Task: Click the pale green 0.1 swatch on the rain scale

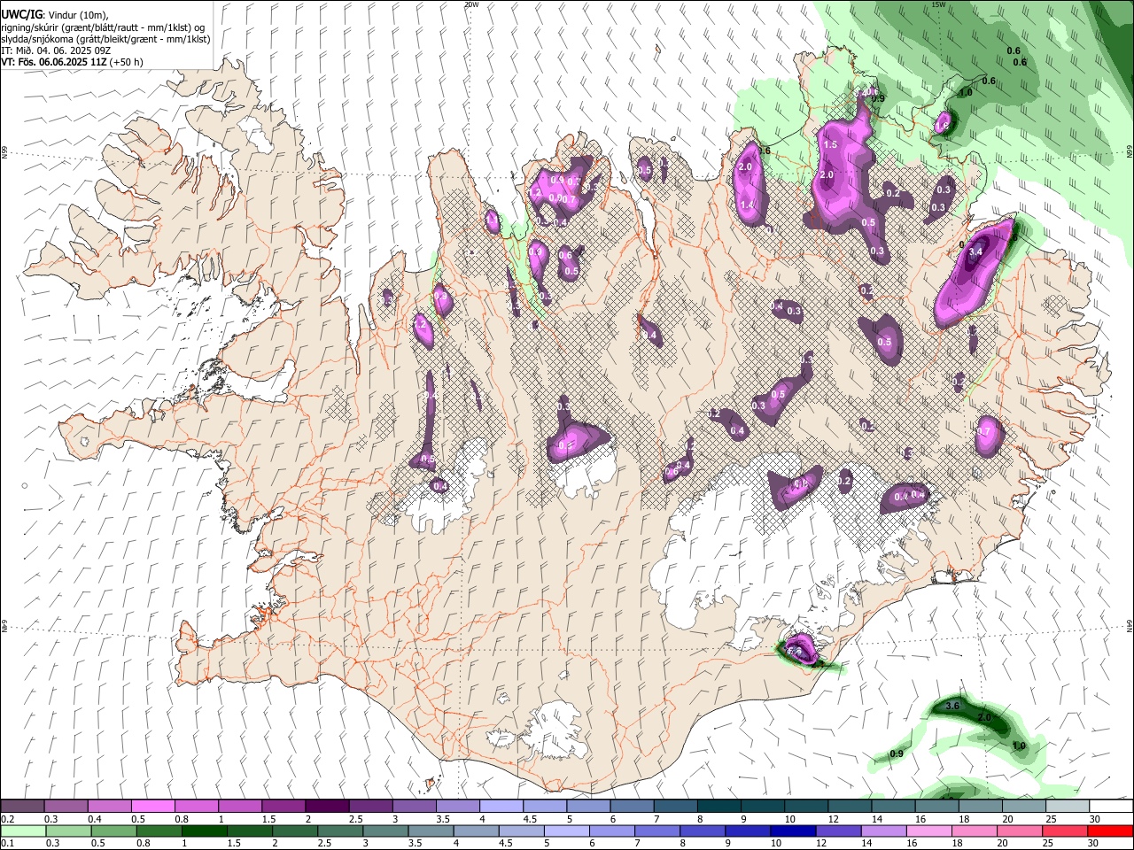Action: [x=23, y=831]
